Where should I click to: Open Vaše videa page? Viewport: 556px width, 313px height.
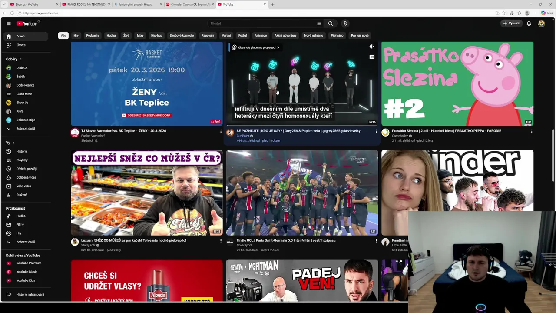tap(26, 186)
